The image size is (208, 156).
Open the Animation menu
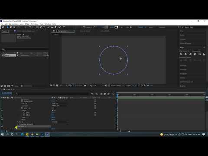(34, 24)
